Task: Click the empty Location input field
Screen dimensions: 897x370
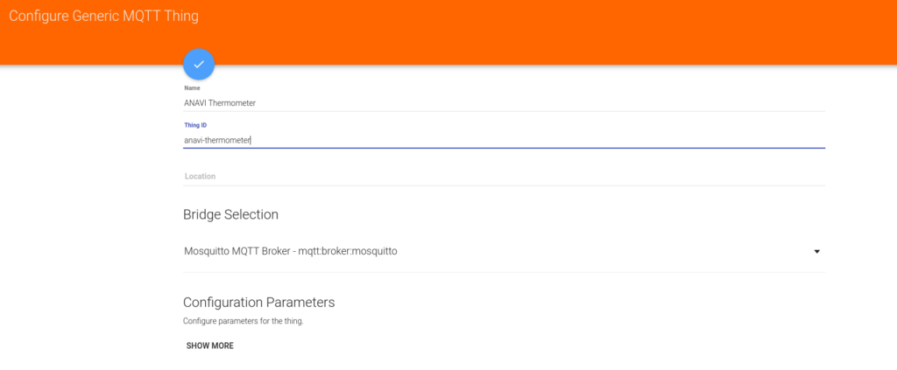Action: coord(504,177)
